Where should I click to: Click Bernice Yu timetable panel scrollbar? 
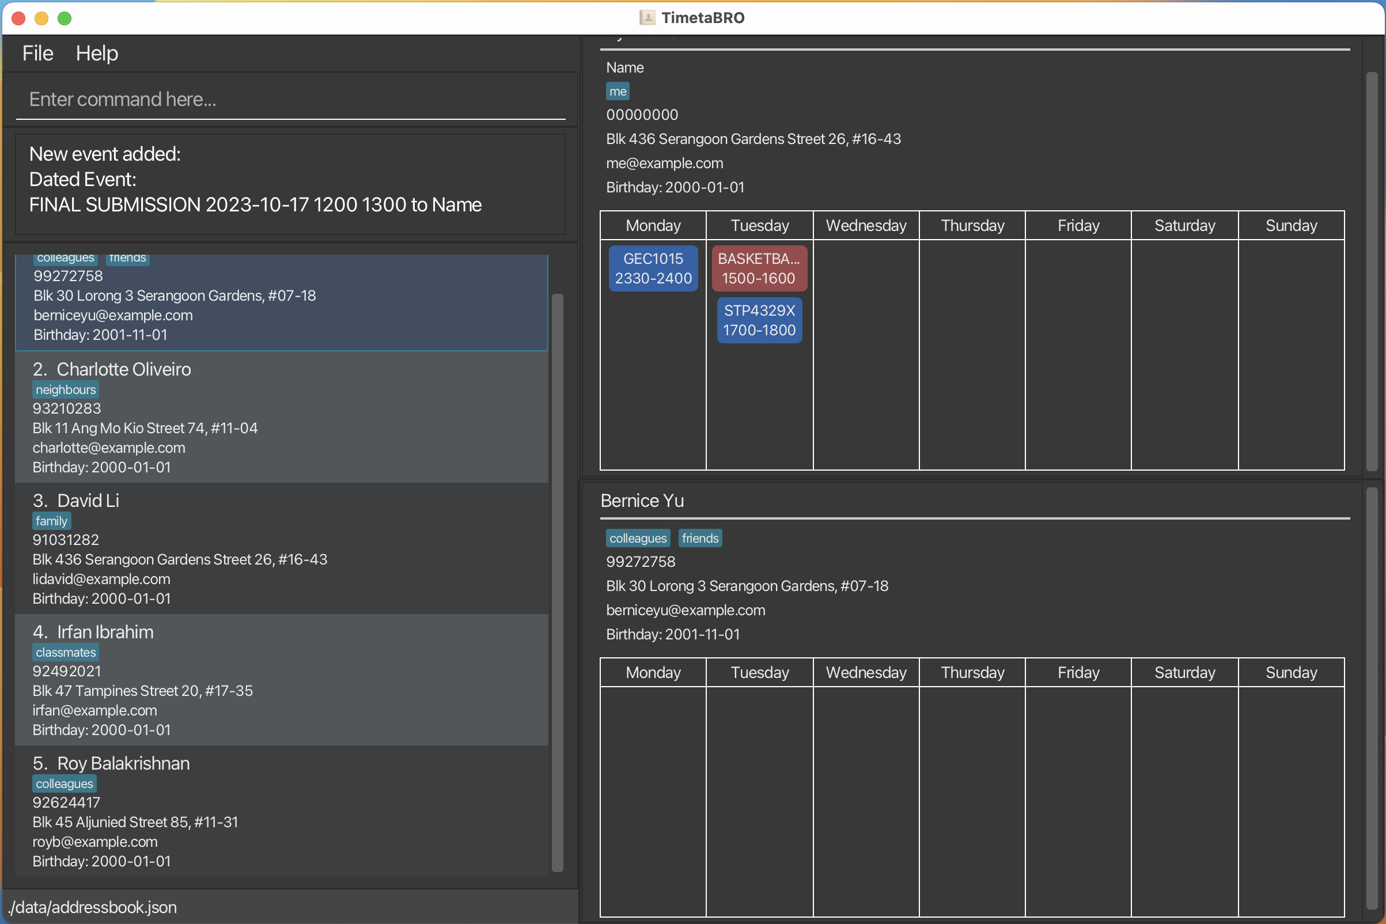click(x=1371, y=698)
